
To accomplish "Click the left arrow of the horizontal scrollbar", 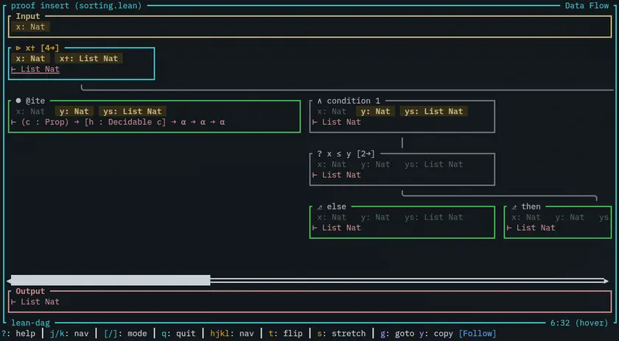I will point(10,280).
